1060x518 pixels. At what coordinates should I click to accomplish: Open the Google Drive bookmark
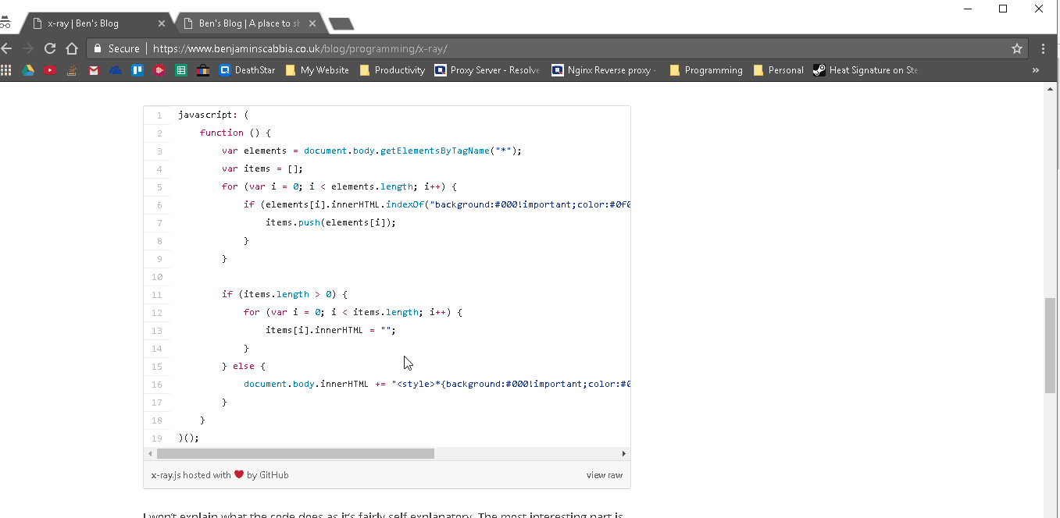point(27,70)
